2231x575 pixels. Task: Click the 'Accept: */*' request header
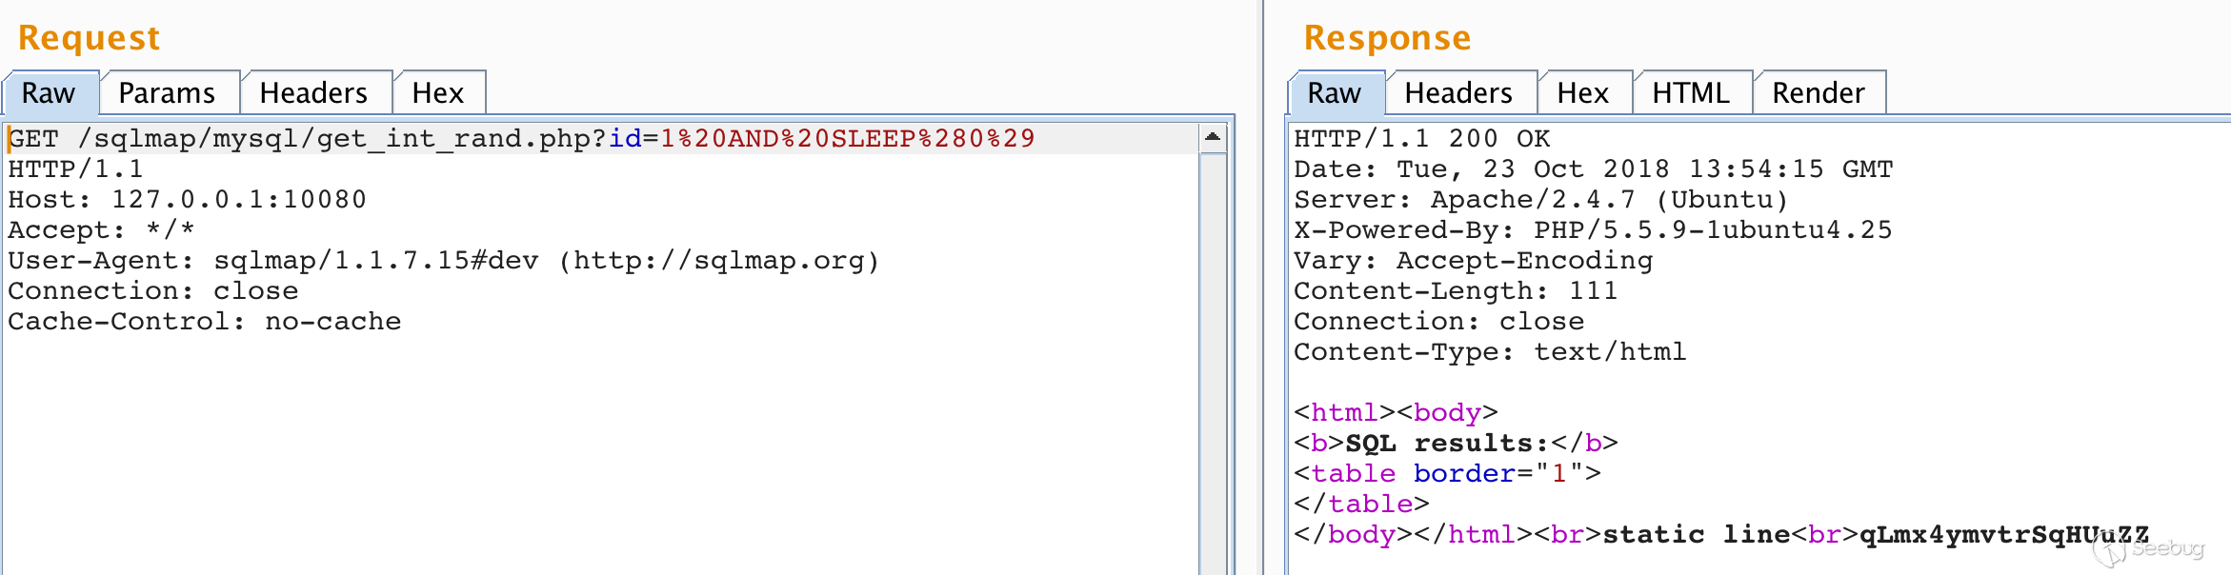(x=101, y=230)
